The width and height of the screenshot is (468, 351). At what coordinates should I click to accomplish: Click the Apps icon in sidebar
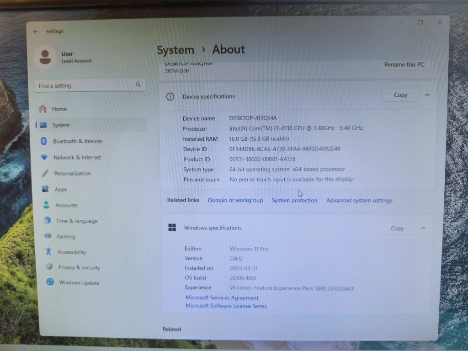point(45,189)
